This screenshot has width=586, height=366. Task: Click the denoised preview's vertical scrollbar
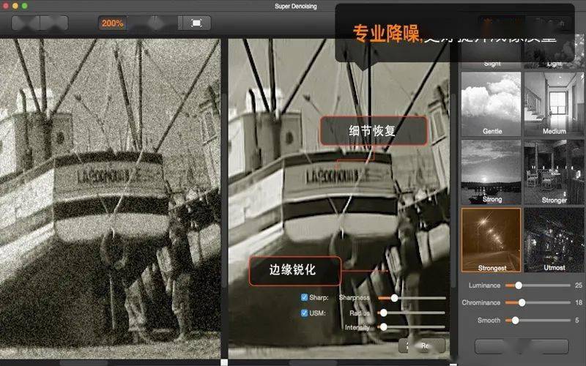(453, 190)
